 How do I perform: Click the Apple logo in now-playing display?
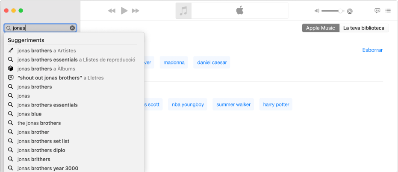(240, 10)
